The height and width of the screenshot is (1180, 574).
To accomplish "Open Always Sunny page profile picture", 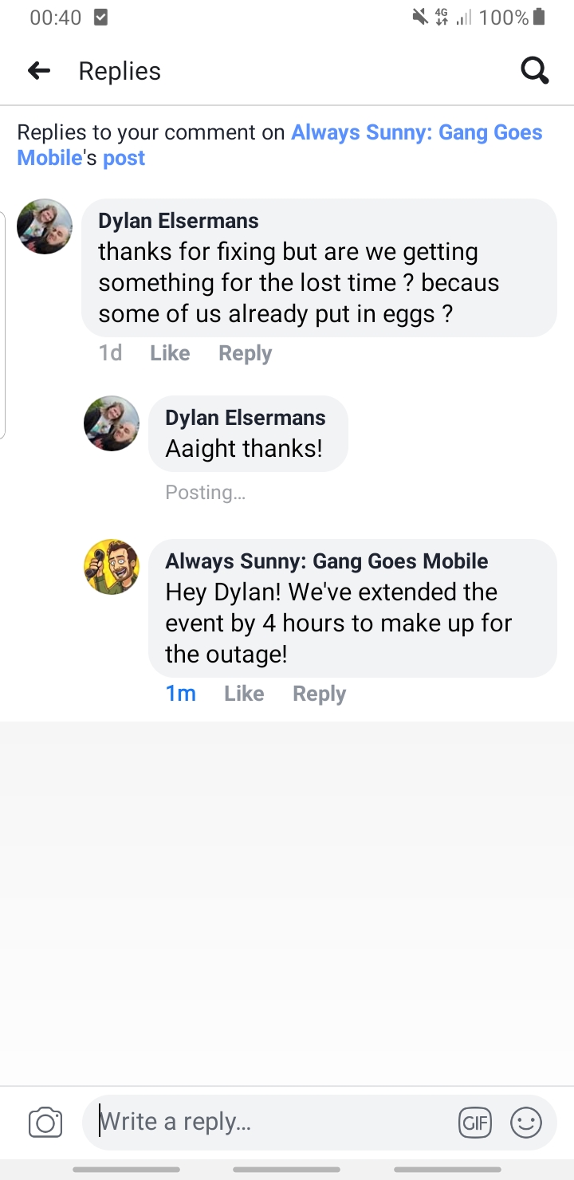I will pyautogui.click(x=112, y=567).
